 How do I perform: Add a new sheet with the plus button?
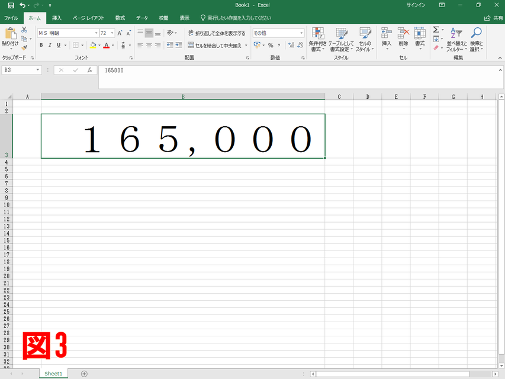pos(84,374)
